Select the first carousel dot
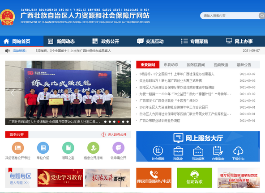The height and width of the screenshot is (193, 265). pyautogui.click(x=105, y=122)
